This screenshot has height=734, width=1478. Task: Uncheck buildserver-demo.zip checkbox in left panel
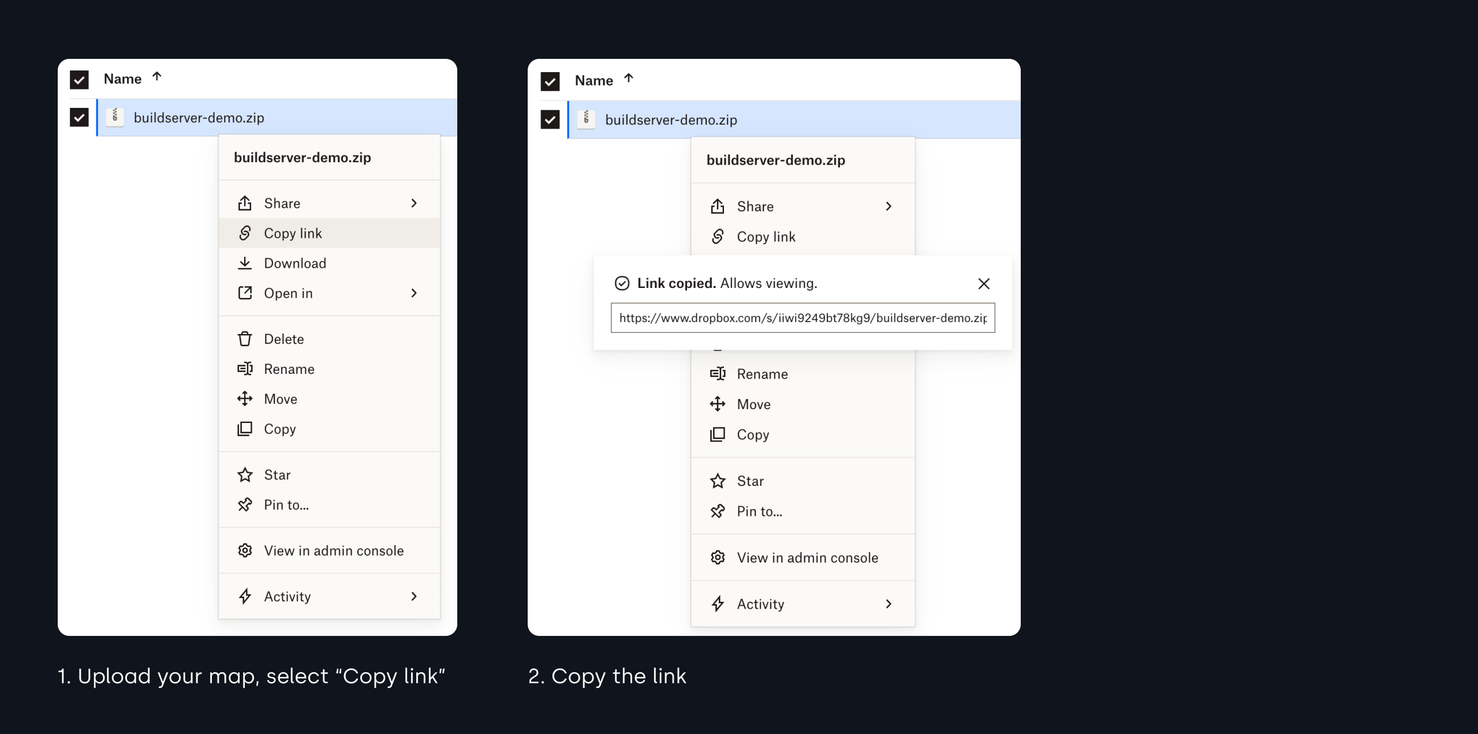pos(79,118)
